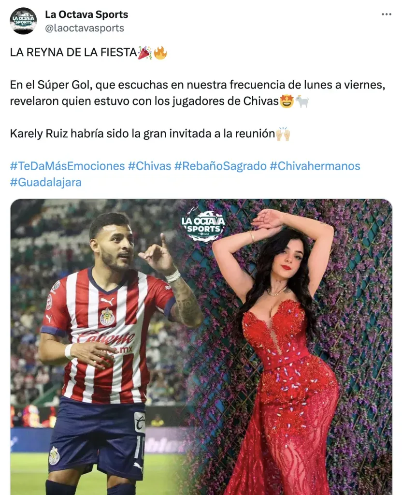This screenshot has height=495, width=402.
Task: Click the goat emoji in tweet
Action: pos(302,102)
